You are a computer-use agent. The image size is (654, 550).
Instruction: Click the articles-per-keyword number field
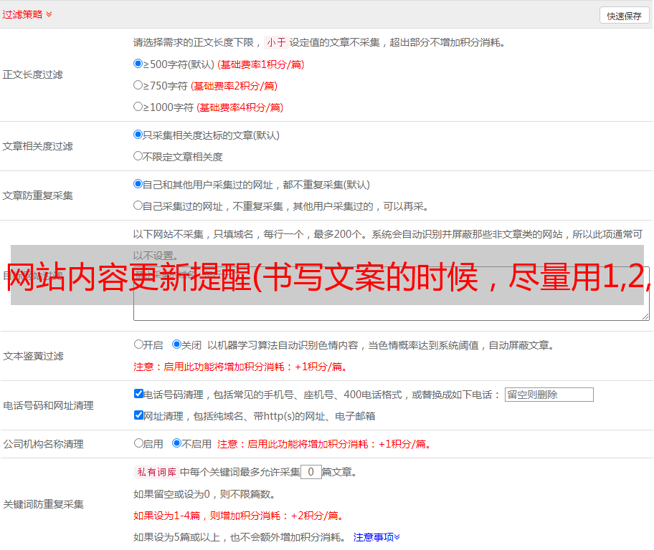[x=311, y=472]
